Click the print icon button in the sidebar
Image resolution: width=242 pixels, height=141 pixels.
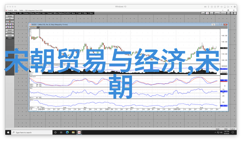(x=10, y=19)
